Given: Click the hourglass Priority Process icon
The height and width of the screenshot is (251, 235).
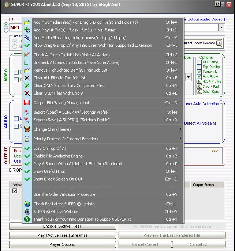Looking at the screenshot, I should 27,138.
